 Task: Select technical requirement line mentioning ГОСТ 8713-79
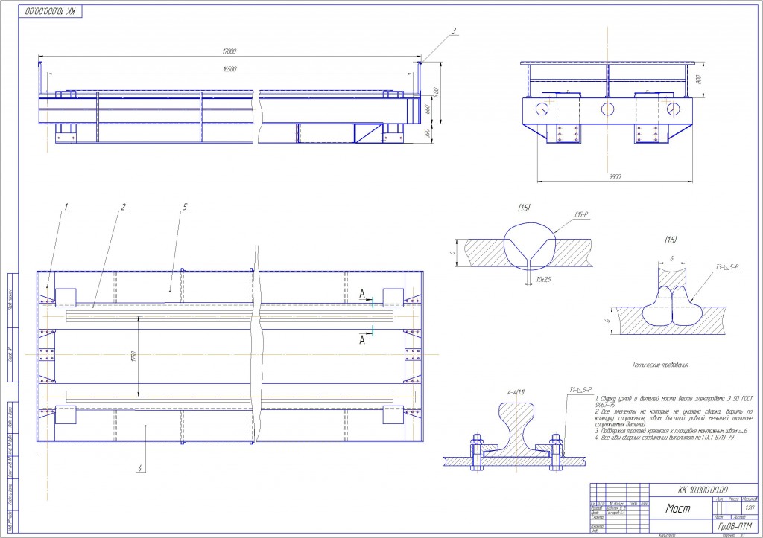(664, 437)
